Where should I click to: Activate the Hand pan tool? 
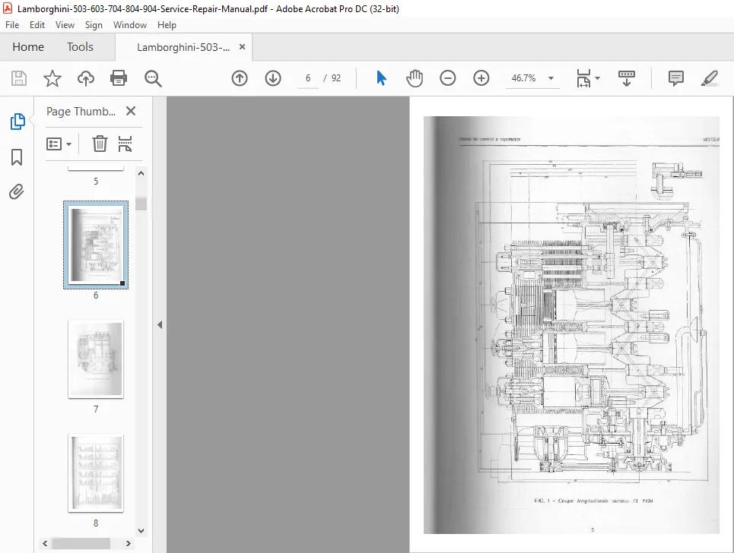pos(415,78)
